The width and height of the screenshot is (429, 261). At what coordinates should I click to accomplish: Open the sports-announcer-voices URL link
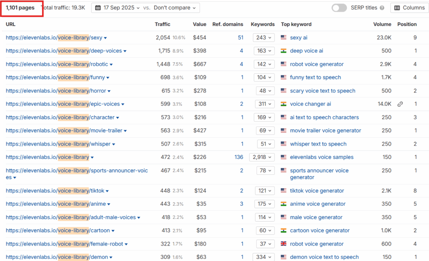pyautogui.click(x=77, y=174)
